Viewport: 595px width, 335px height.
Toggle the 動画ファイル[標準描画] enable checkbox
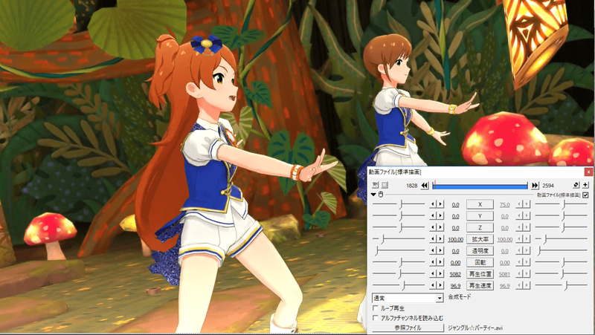click(585, 195)
